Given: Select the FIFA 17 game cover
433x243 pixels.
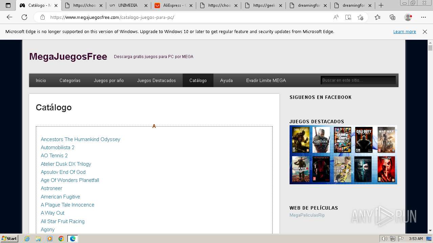Looking at the screenshot, I should tap(343, 169).
